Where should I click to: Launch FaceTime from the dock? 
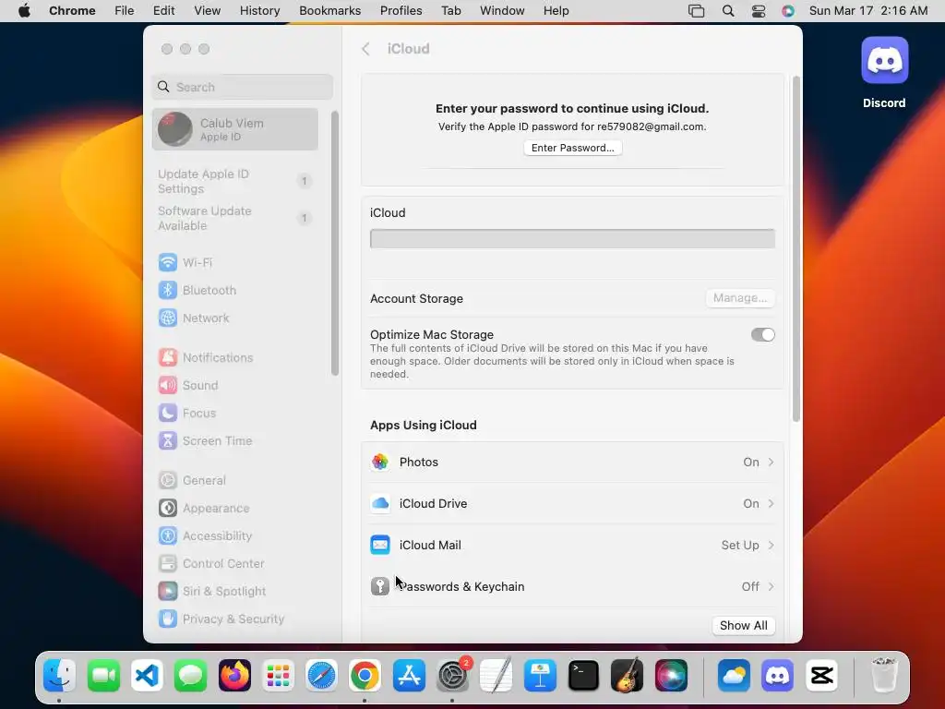tap(103, 675)
